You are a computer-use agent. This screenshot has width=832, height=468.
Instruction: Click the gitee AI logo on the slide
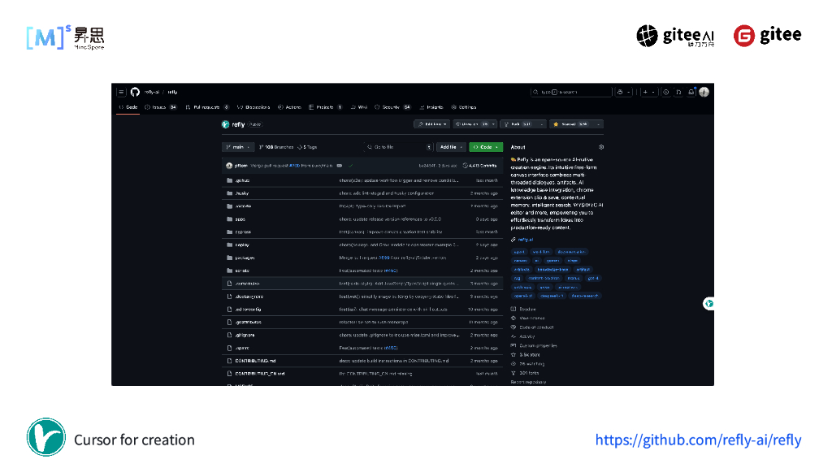point(675,36)
